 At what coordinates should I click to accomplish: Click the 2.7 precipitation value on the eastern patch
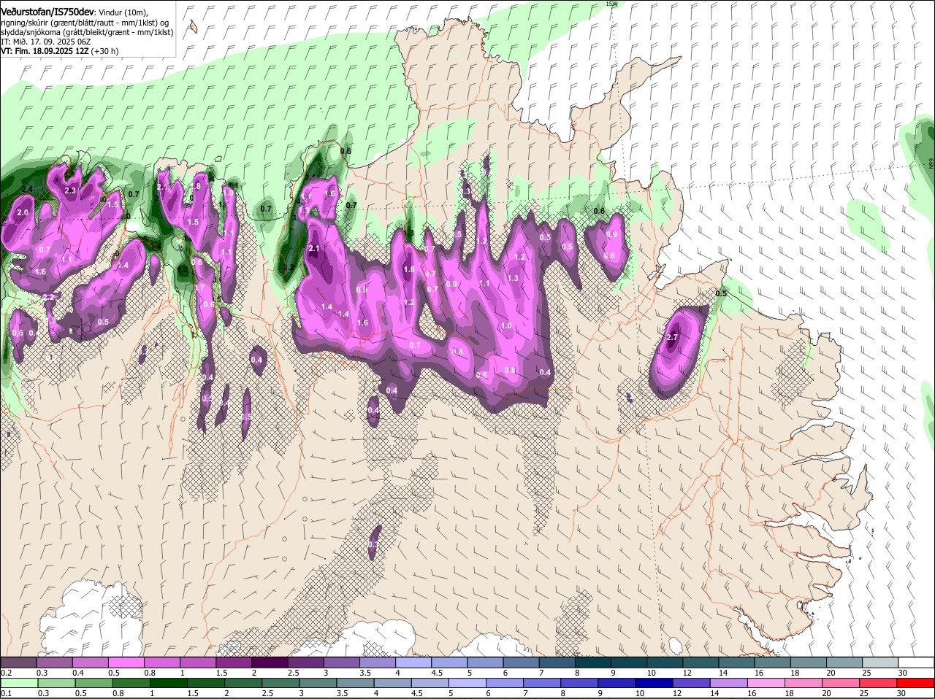[x=673, y=337]
